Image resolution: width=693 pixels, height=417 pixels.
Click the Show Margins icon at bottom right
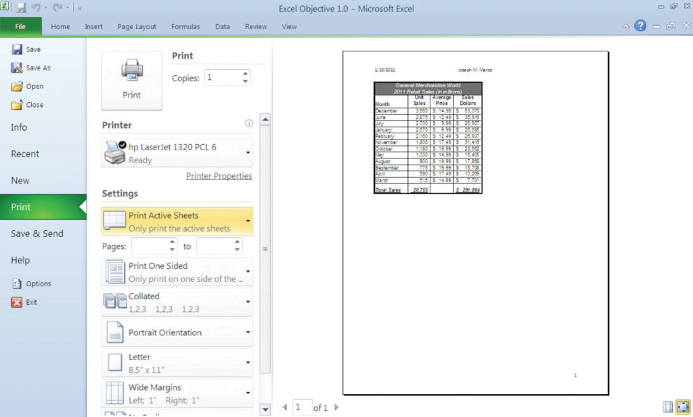tap(668, 406)
